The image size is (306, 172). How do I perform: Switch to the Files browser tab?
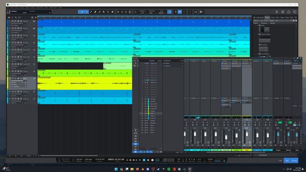(277, 18)
